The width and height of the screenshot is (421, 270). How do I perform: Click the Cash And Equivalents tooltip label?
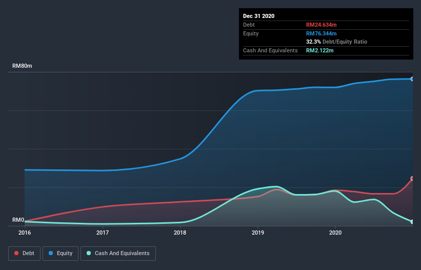pos(270,50)
